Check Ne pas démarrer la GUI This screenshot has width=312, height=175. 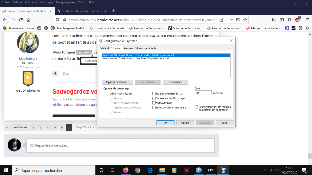tap(154, 94)
